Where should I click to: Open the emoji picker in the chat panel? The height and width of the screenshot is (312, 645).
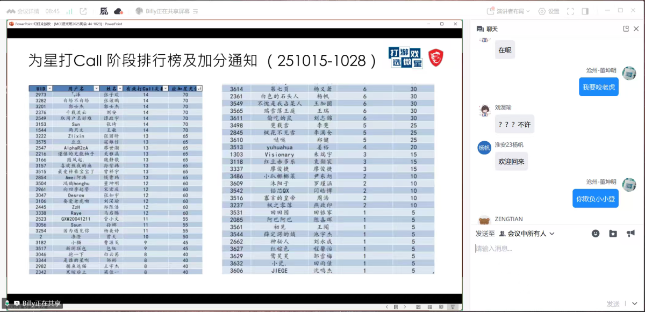595,234
